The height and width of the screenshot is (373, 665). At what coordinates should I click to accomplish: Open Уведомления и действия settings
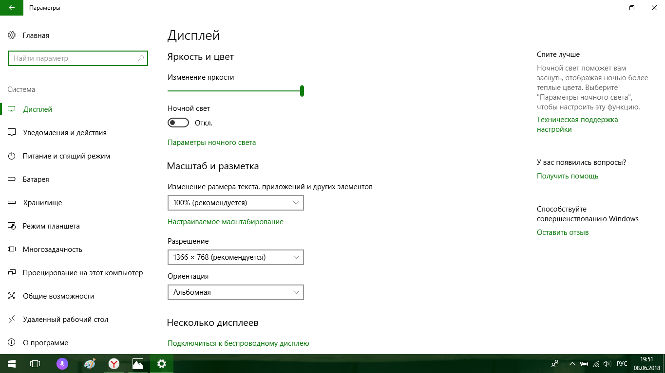coord(65,133)
